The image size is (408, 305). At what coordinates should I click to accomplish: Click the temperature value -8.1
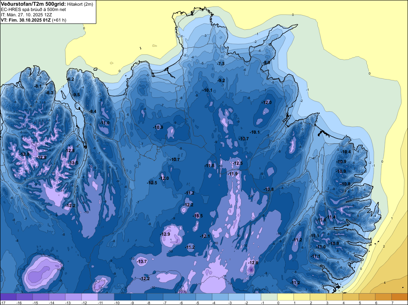(38, 86)
